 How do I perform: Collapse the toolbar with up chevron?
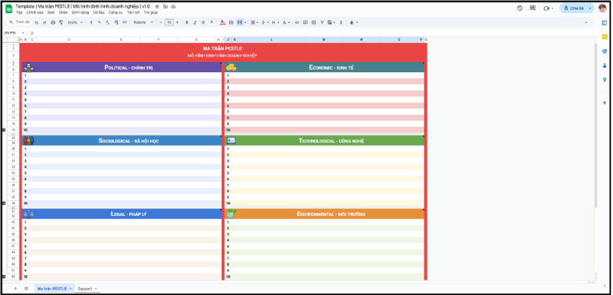(x=586, y=23)
